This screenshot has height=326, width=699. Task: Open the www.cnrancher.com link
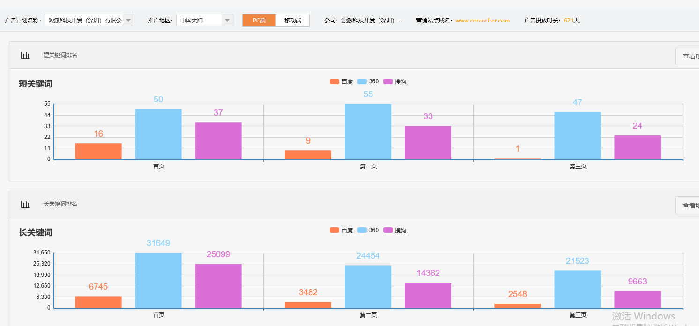(x=482, y=20)
